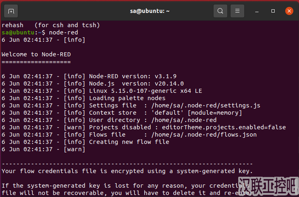Open the terminal hamburger menu

coord(238,11)
